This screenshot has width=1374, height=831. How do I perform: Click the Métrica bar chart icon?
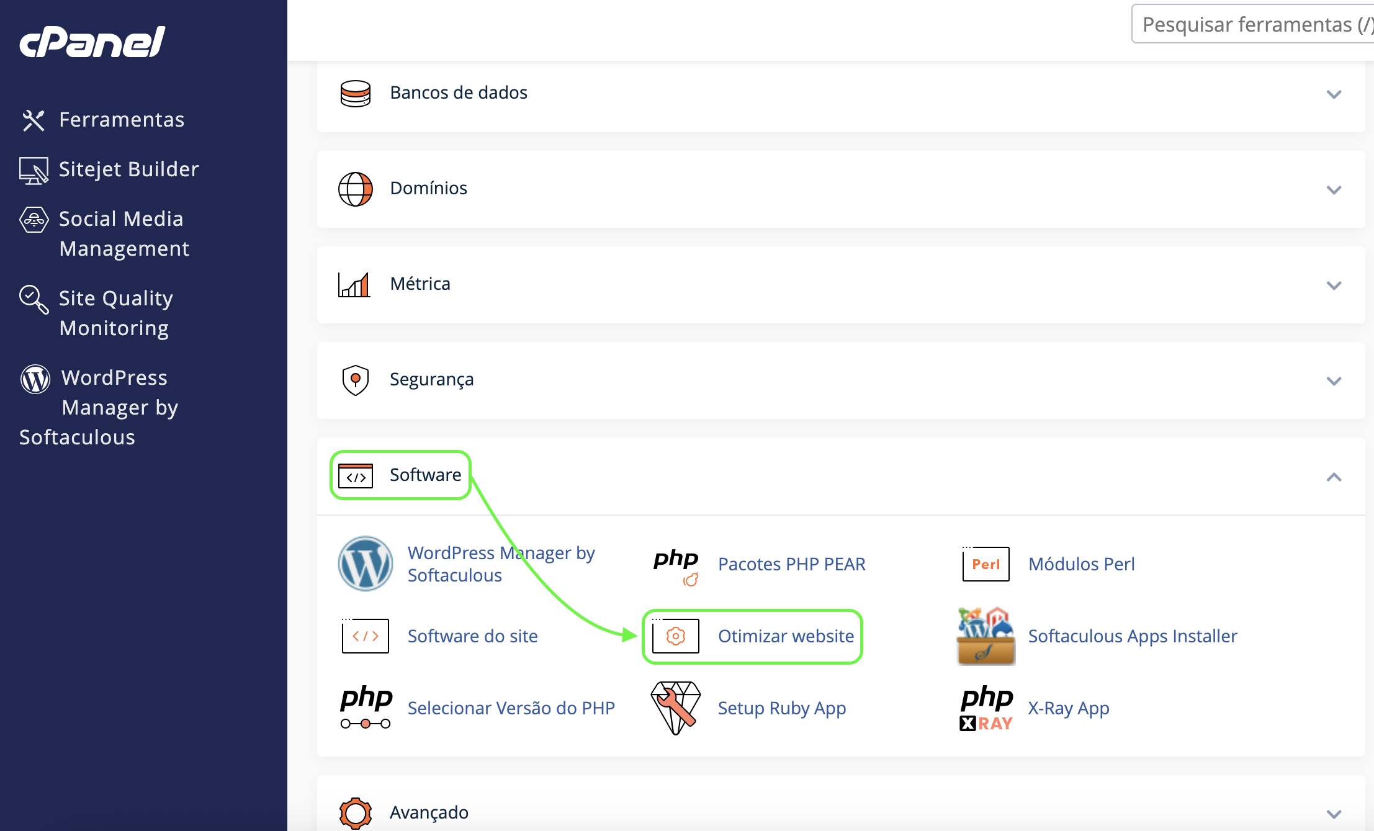coord(354,284)
